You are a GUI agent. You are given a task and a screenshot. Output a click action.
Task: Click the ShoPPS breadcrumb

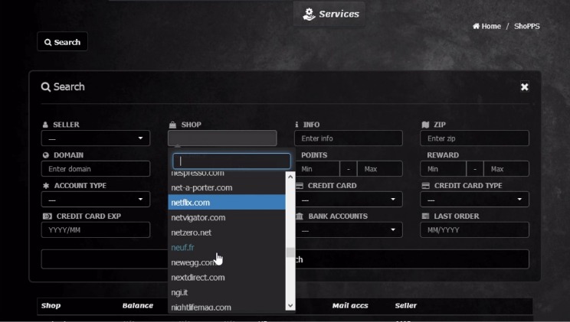(x=527, y=26)
